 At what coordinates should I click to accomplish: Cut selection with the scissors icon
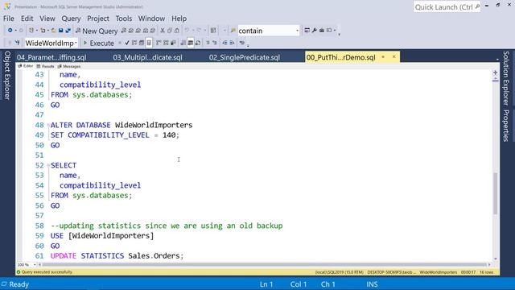(163, 31)
